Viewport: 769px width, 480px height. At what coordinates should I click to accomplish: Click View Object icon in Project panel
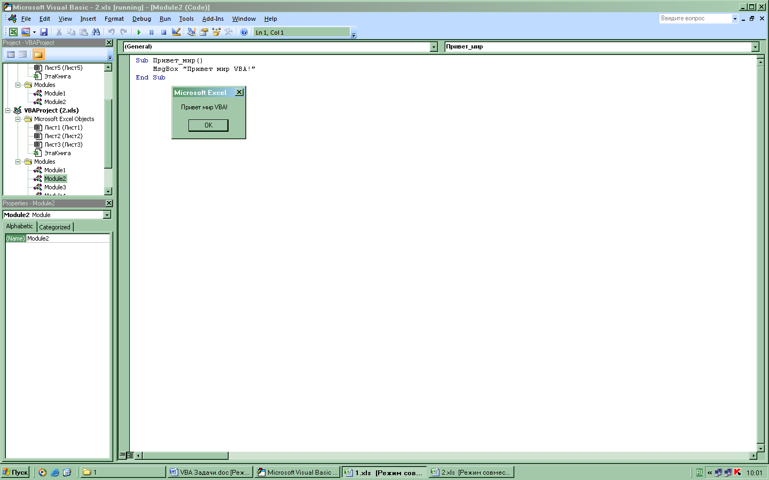point(22,54)
